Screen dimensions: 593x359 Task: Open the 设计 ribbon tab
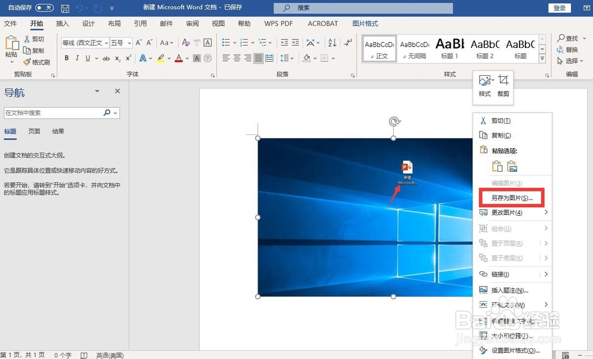click(88, 24)
